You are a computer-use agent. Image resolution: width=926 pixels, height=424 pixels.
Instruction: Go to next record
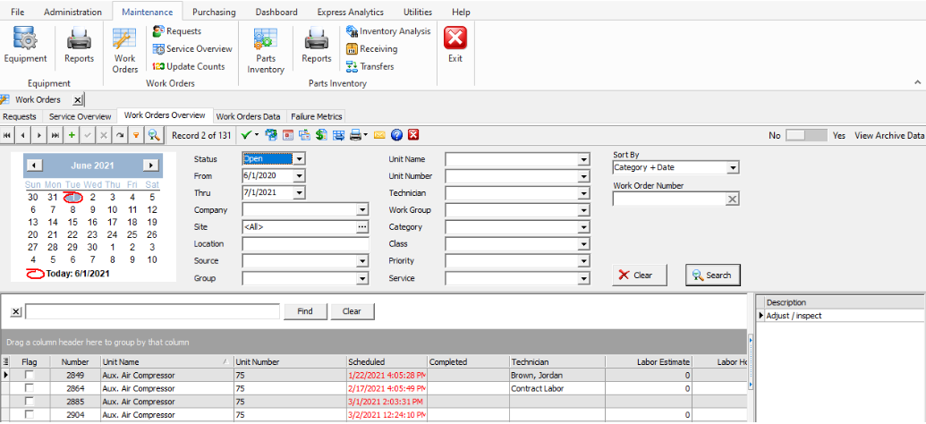pos(39,135)
